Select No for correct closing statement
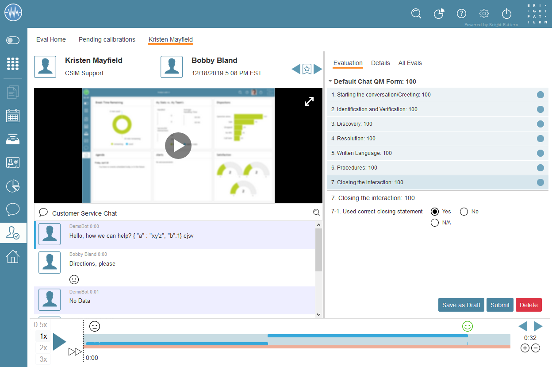Image resolution: width=552 pixels, height=367 pixels. click(x=464, y=212)
